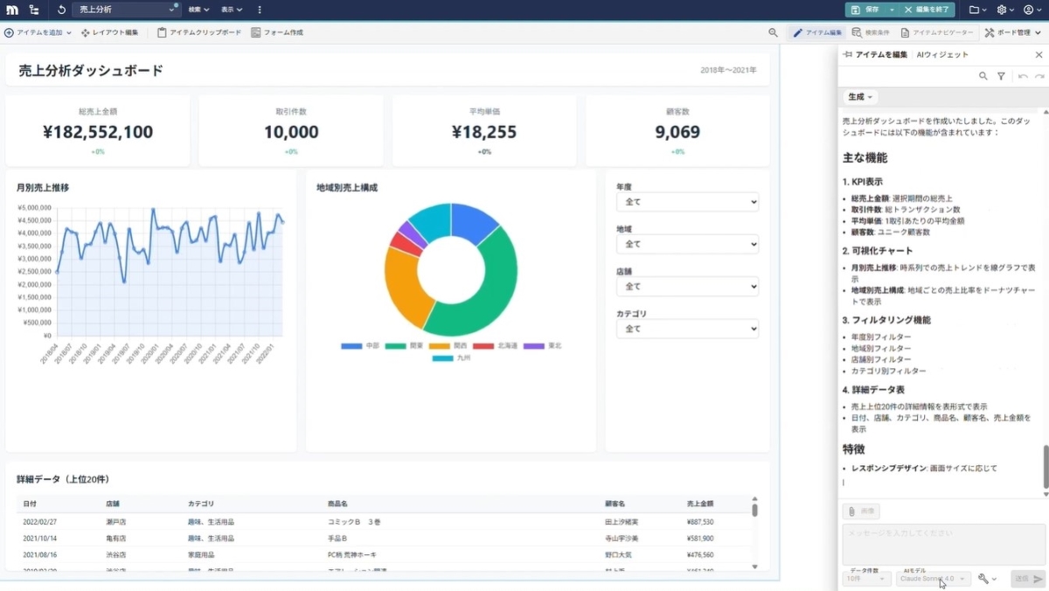Click the pin icon of item panel
1049x591 pixels.
[846, 54]
